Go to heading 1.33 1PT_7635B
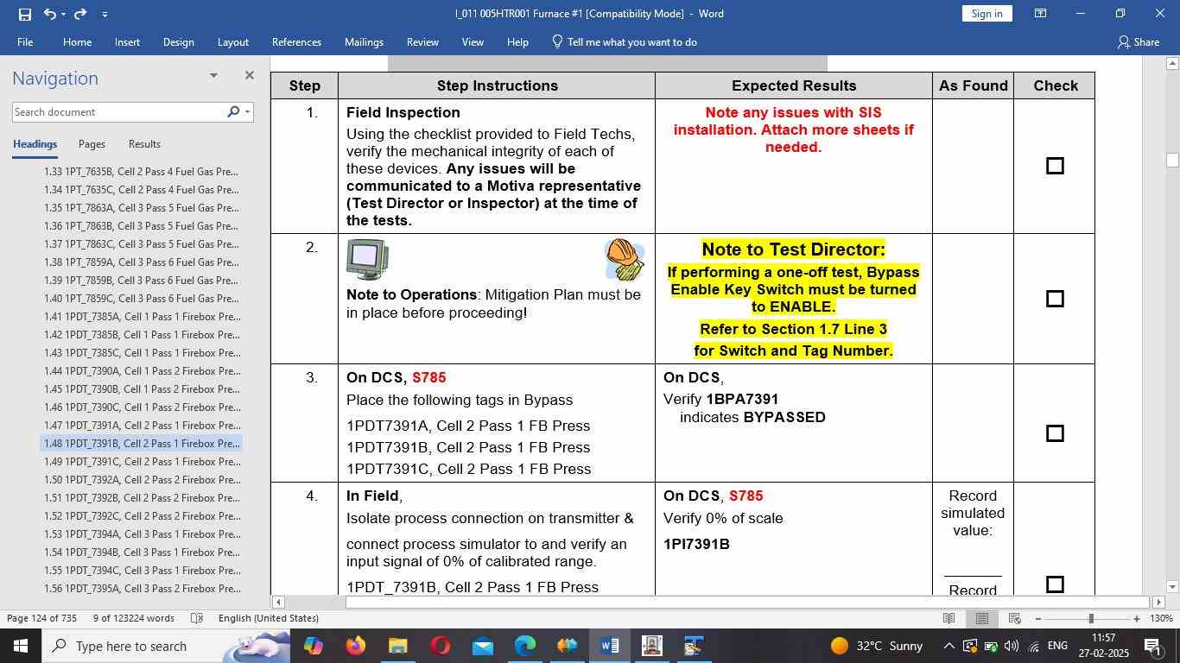1180x663 pixels. pos(142,172)
